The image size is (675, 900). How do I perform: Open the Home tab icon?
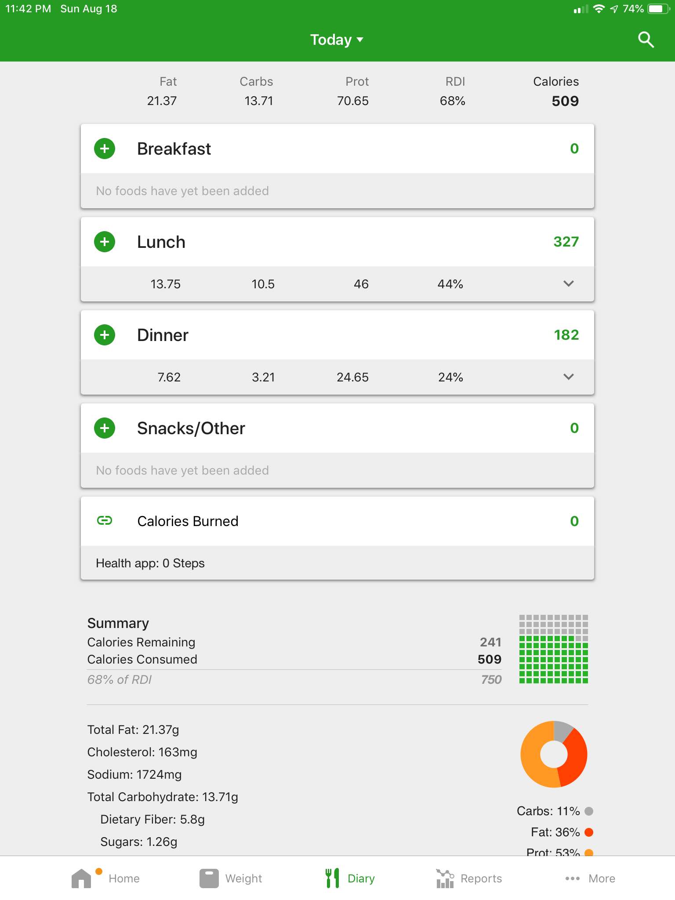81,878
